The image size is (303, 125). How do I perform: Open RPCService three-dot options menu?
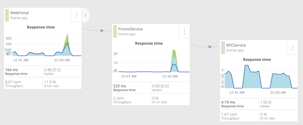click(293, 48)
